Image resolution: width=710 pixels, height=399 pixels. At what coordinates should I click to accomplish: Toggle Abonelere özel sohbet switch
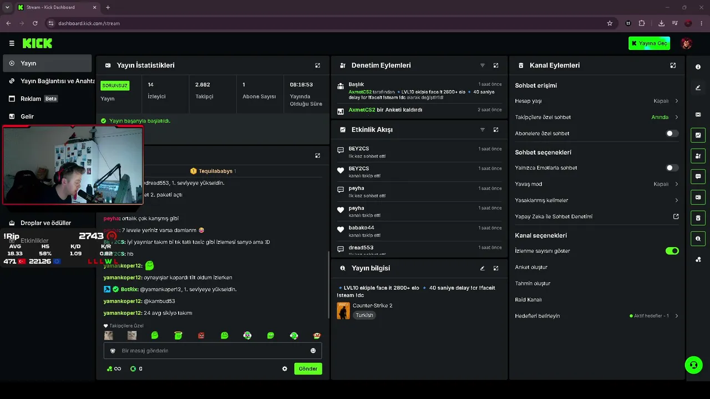pyautogui.click(x=672, y=134)
